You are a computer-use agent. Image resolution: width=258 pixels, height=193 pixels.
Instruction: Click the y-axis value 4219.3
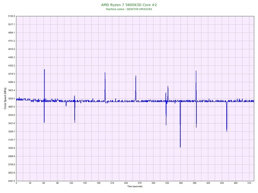tap(12, 74)
